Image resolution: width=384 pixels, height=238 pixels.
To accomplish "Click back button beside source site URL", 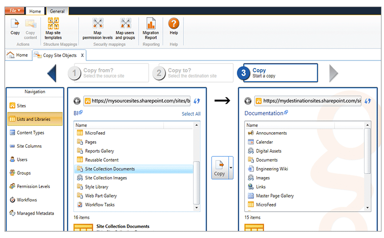I will (x=77, y=101).
